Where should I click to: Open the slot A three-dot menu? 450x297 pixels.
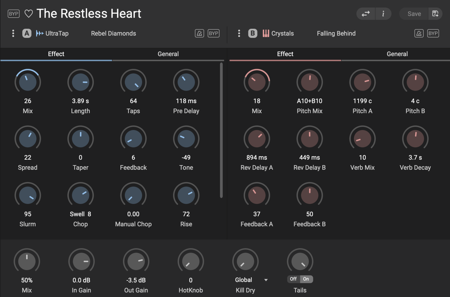point(13,33)
